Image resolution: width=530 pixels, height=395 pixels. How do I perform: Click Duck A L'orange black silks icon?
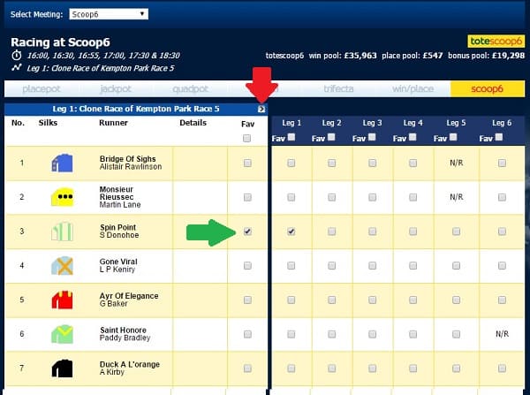(62, 368)
